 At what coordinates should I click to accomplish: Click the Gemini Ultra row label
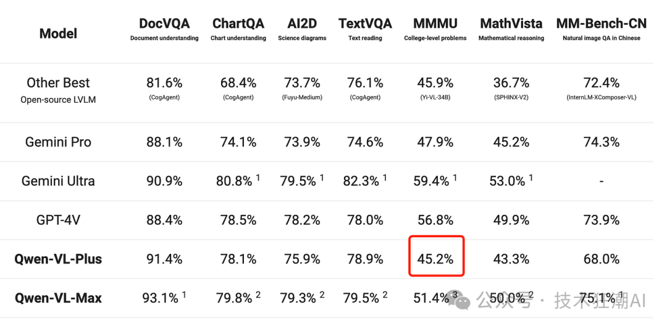pyautogui.click(x=58, y=181)
